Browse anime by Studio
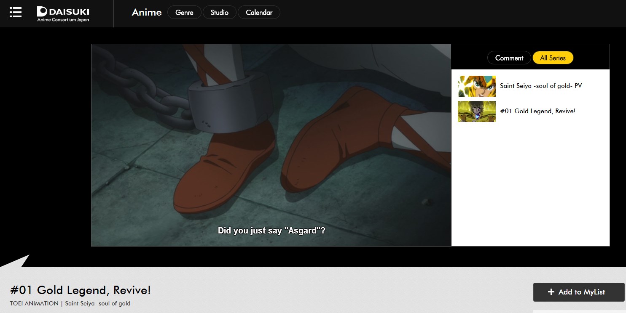The height and width of the screenshot is (313, 626). [x=219, y=13]
